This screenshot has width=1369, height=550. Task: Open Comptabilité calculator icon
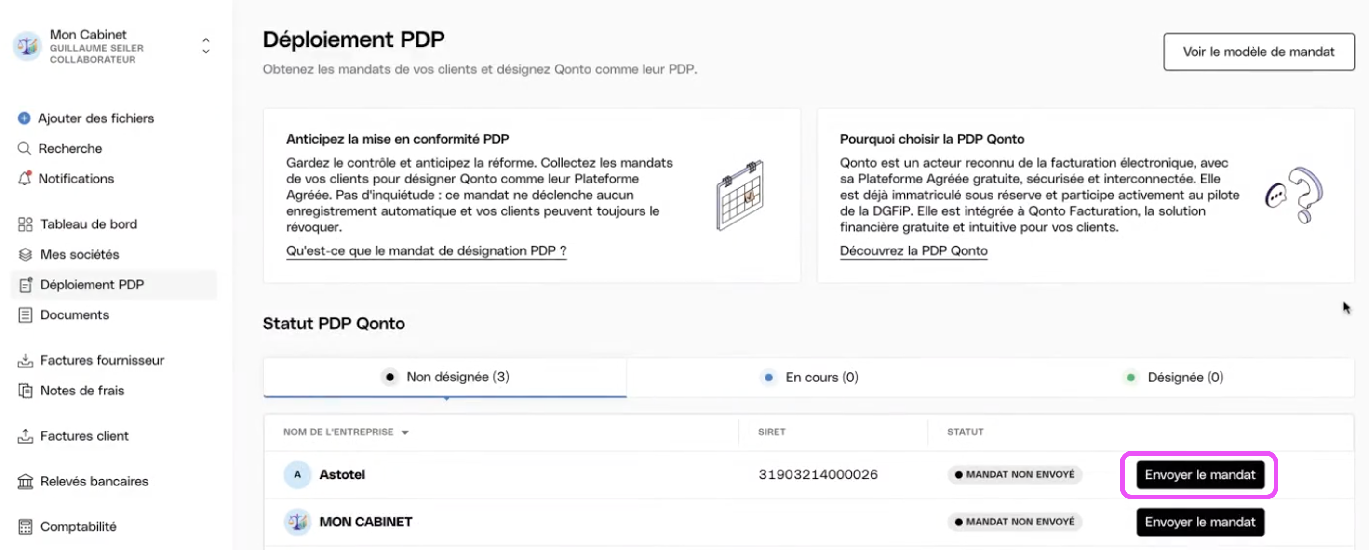tap(25, 526)
